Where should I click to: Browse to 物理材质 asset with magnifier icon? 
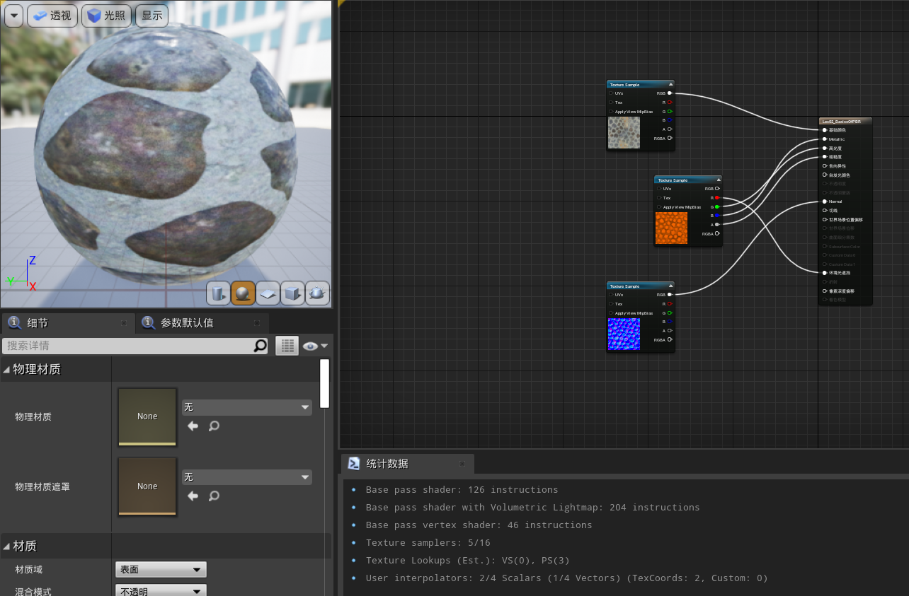214,426
